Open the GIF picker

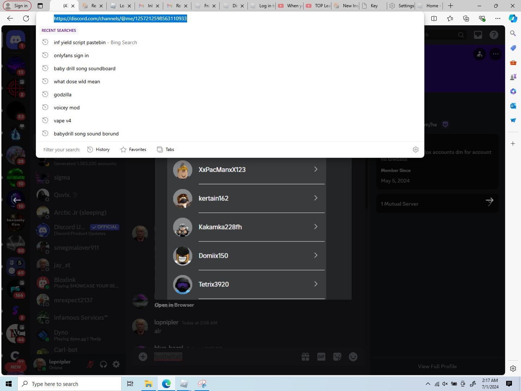coord(321,357)
